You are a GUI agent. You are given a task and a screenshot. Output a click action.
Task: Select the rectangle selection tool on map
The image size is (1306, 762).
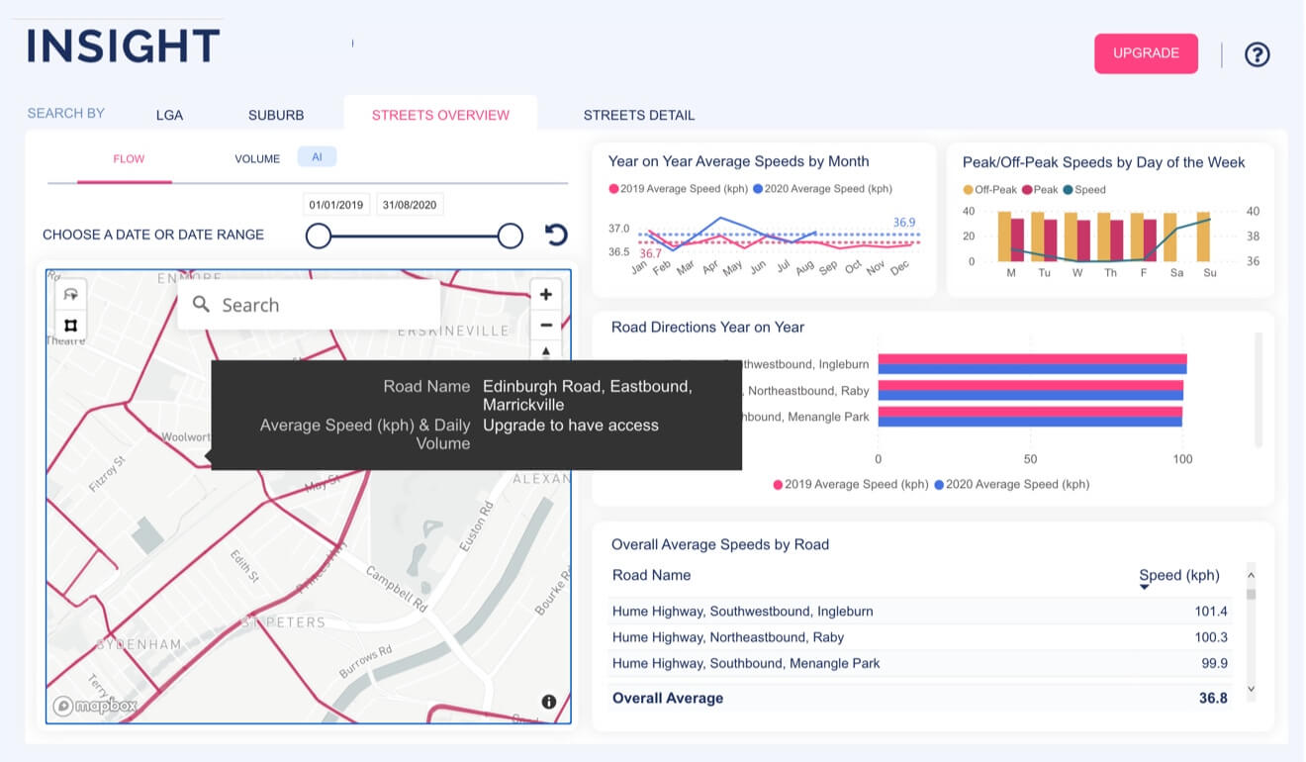pyautogui.click(x=70, y=325)
